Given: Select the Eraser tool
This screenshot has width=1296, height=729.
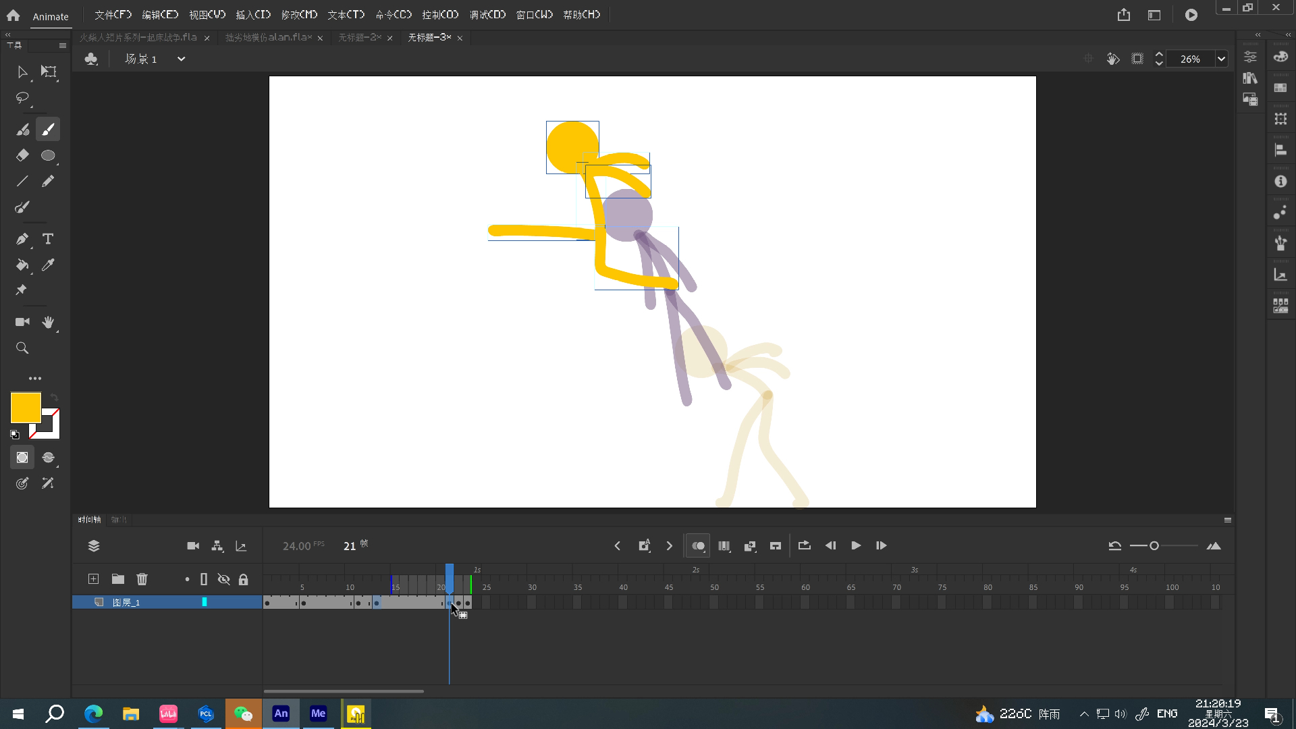Looking at the screenshot, I should point(22,155).
